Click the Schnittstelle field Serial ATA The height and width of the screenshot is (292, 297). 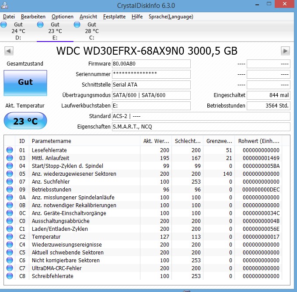click(x=151, y=85)
